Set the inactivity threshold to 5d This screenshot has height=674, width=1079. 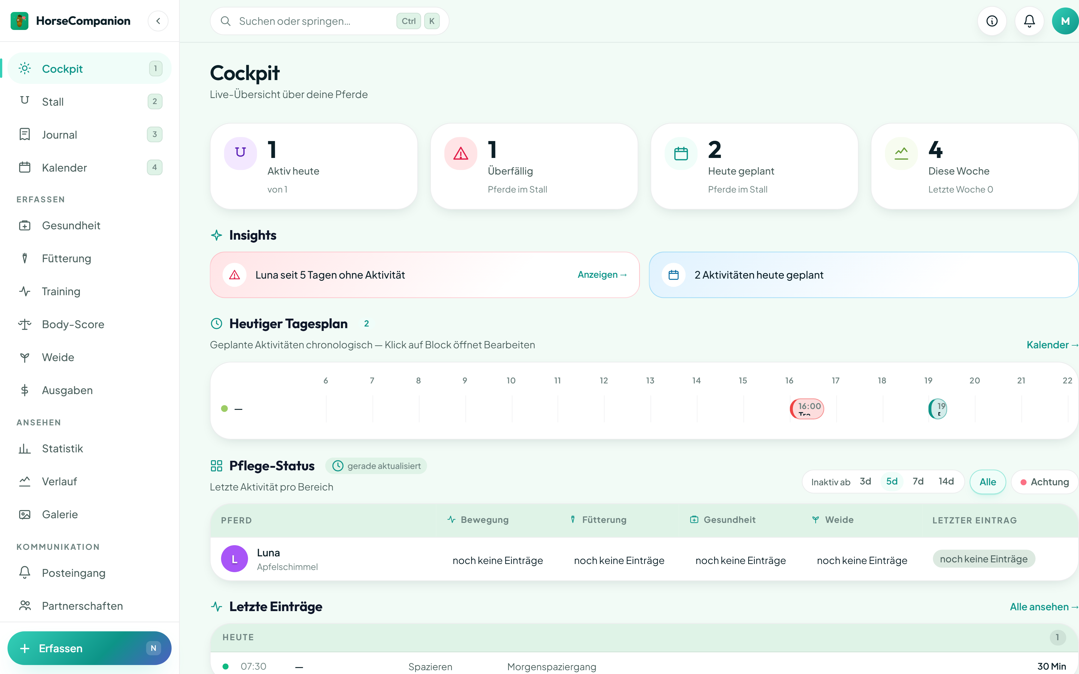click(x=892, y=481)
